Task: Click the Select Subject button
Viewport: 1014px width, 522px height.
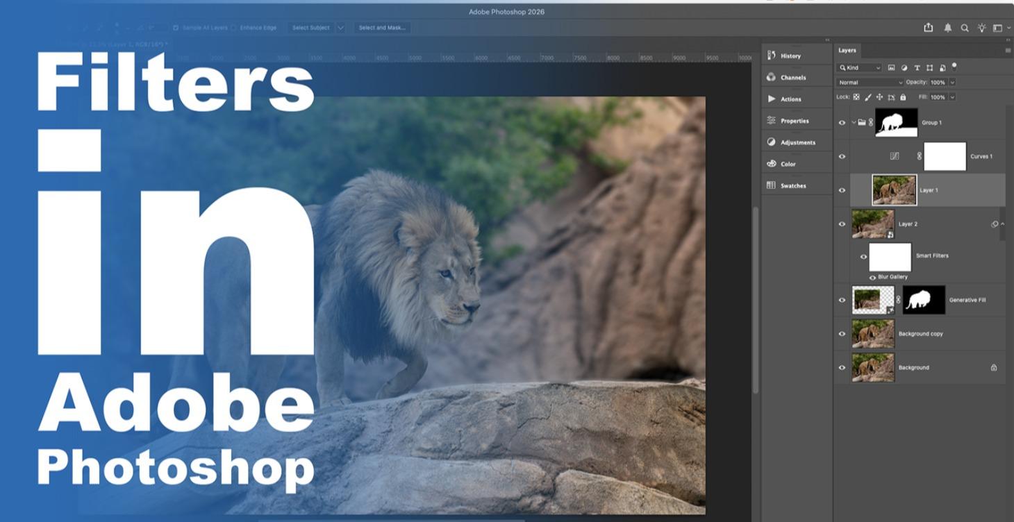Action: click(x=310, y=28)
